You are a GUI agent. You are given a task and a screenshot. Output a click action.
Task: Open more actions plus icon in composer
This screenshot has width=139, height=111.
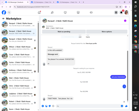point(43,106)
